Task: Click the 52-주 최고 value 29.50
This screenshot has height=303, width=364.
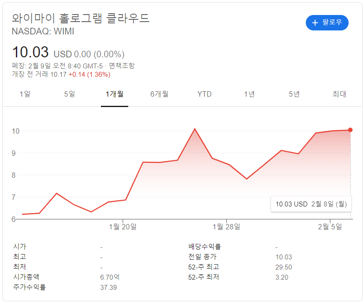Action: pos(284,267)
